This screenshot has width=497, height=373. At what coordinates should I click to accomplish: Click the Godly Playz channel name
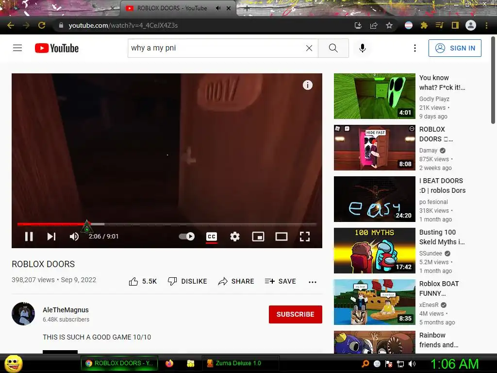[x=434, y=99]
